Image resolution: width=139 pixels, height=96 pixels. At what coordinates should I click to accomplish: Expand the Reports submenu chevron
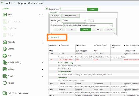tap(43, 42)
